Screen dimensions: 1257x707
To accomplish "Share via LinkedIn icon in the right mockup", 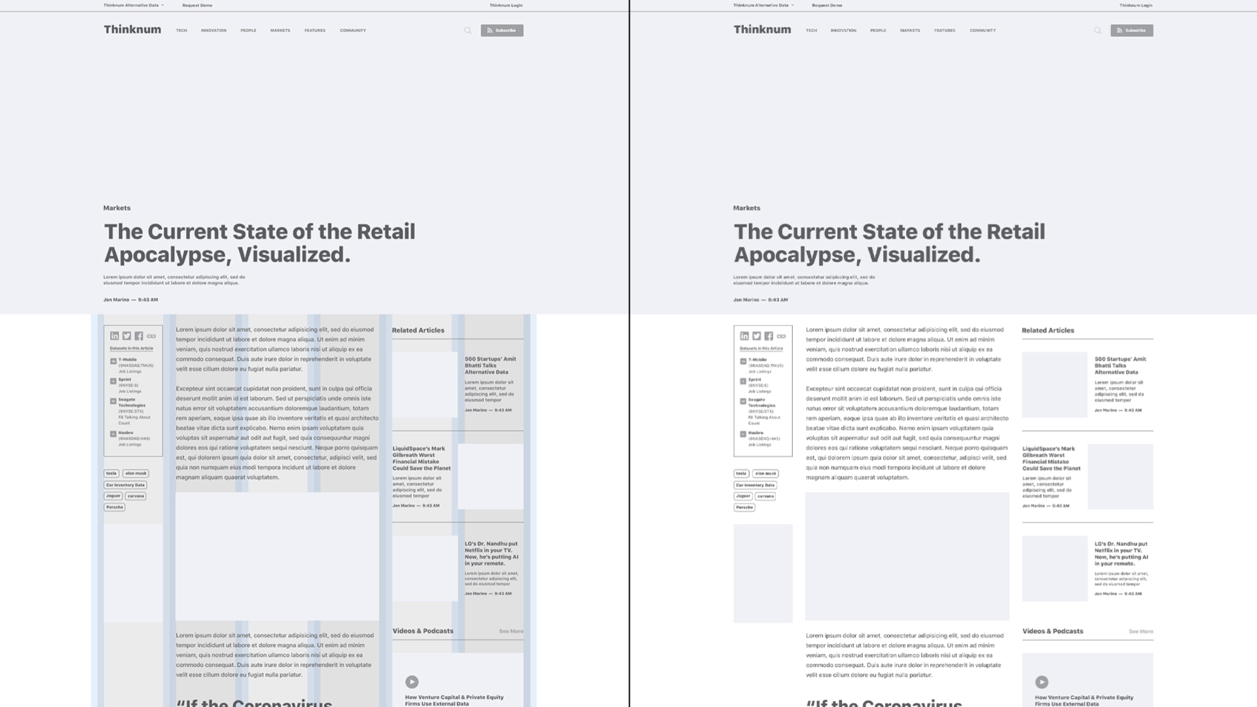I will [x=744, y=336].
